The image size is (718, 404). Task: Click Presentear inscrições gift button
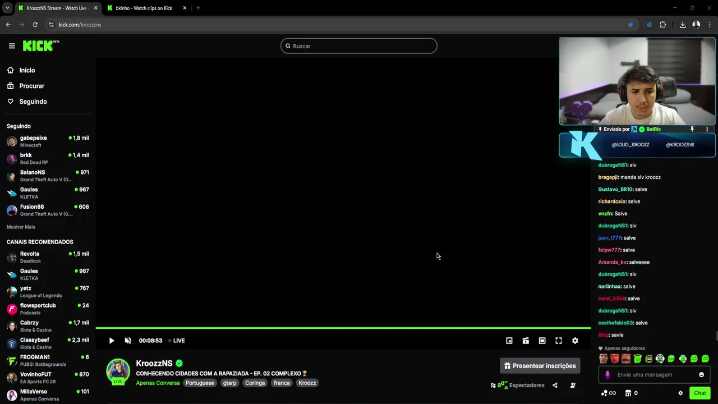540,366
